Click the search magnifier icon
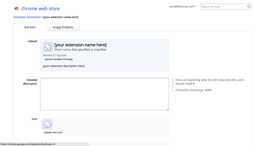The image size is (265, 146). pyautogui.click(x=249, y=6)
